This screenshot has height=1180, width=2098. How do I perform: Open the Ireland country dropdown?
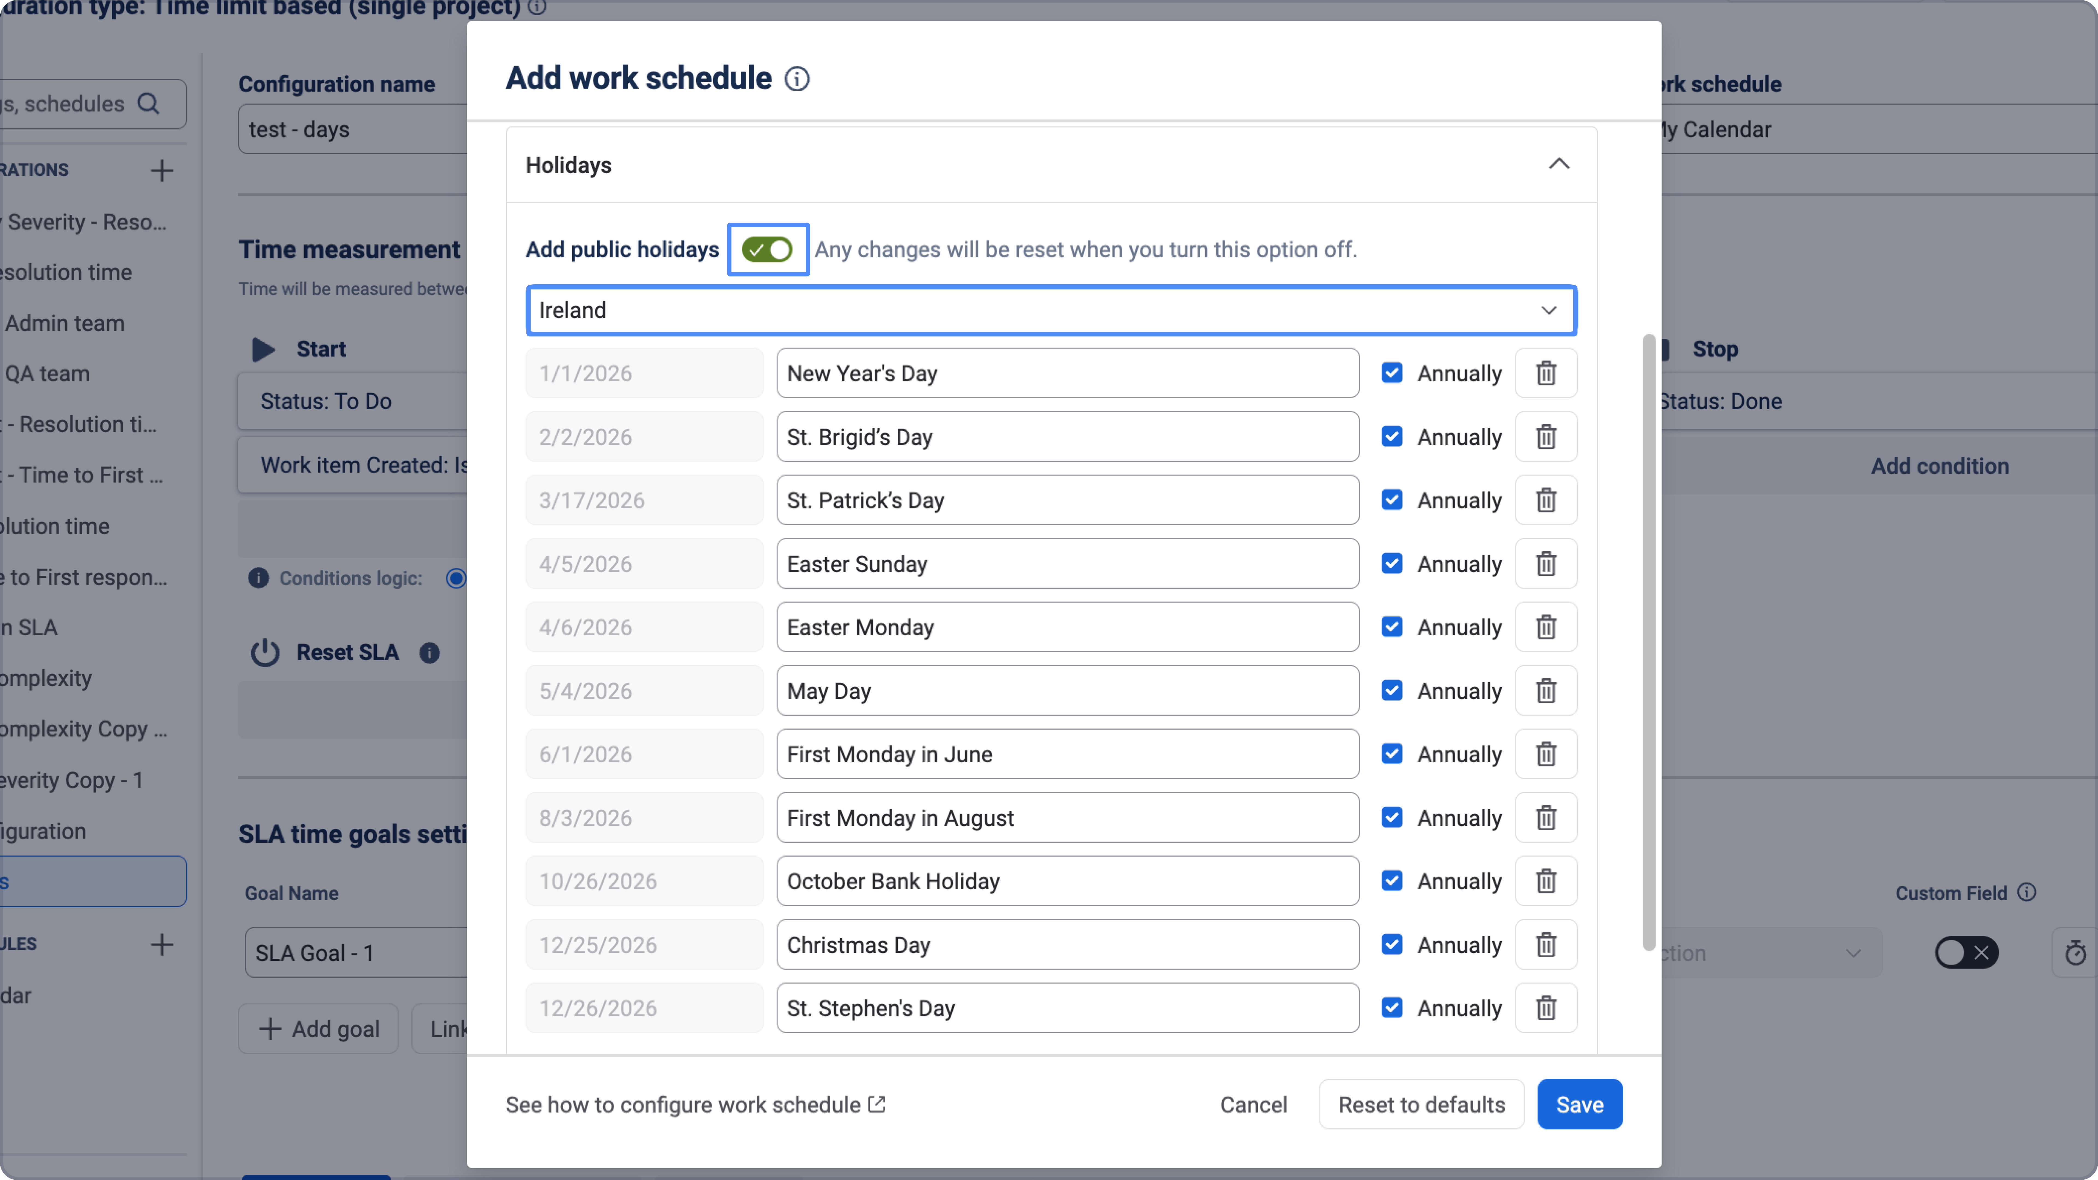pyautogui.click(x=1051, y=310)
